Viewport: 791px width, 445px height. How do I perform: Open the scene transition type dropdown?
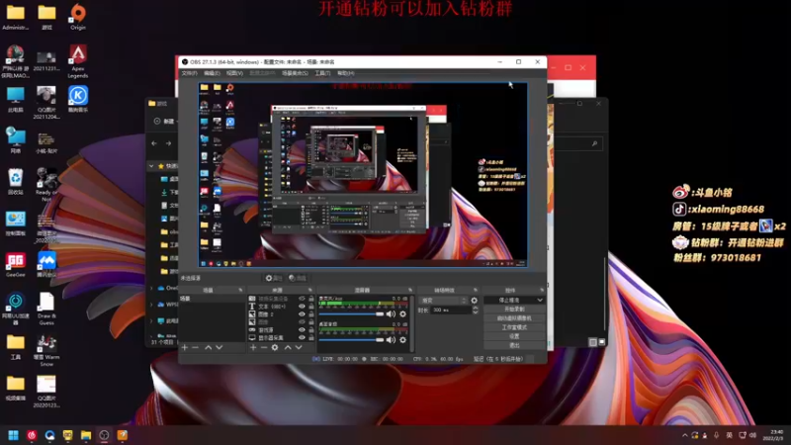443,301
